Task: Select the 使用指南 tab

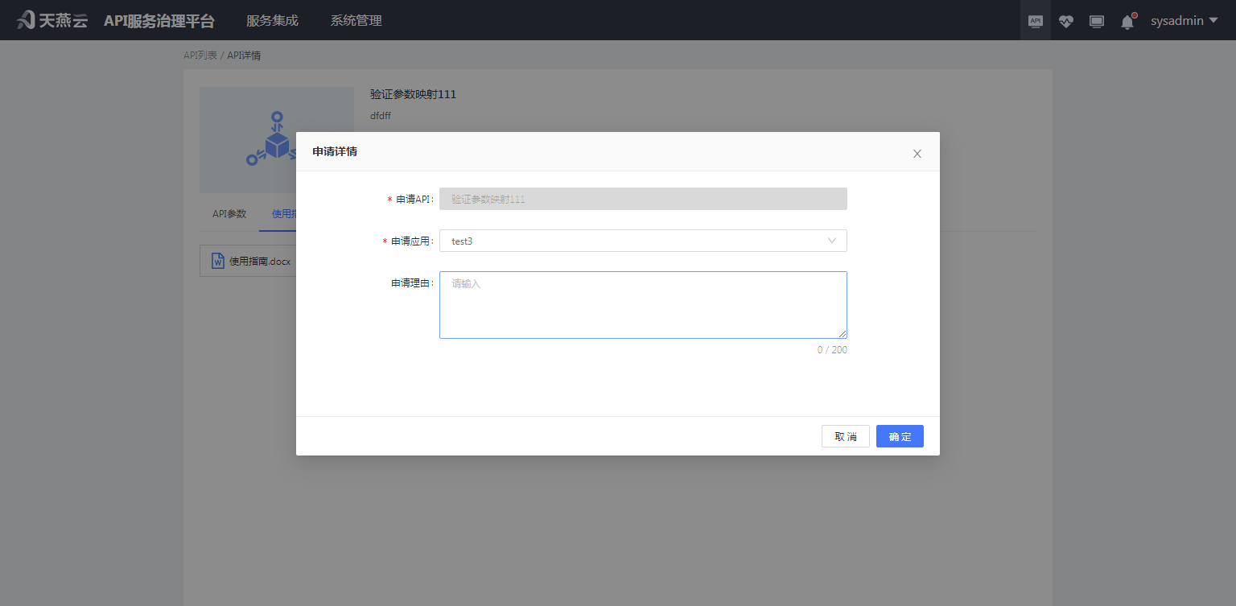Action: point(283,214)
